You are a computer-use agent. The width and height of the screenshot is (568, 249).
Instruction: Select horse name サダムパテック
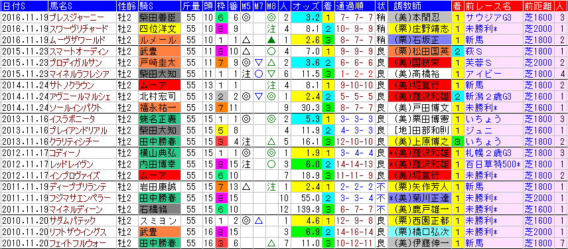[x=72, y=221]
